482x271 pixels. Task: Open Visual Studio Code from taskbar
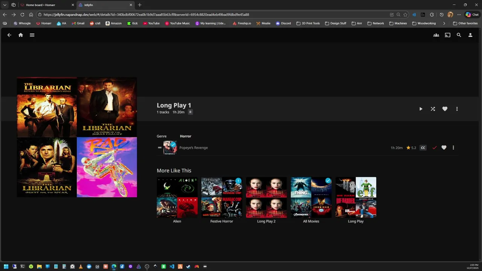(x=172, y=266)
